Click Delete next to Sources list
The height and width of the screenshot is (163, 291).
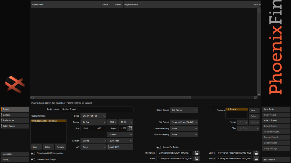coord(254,116)
